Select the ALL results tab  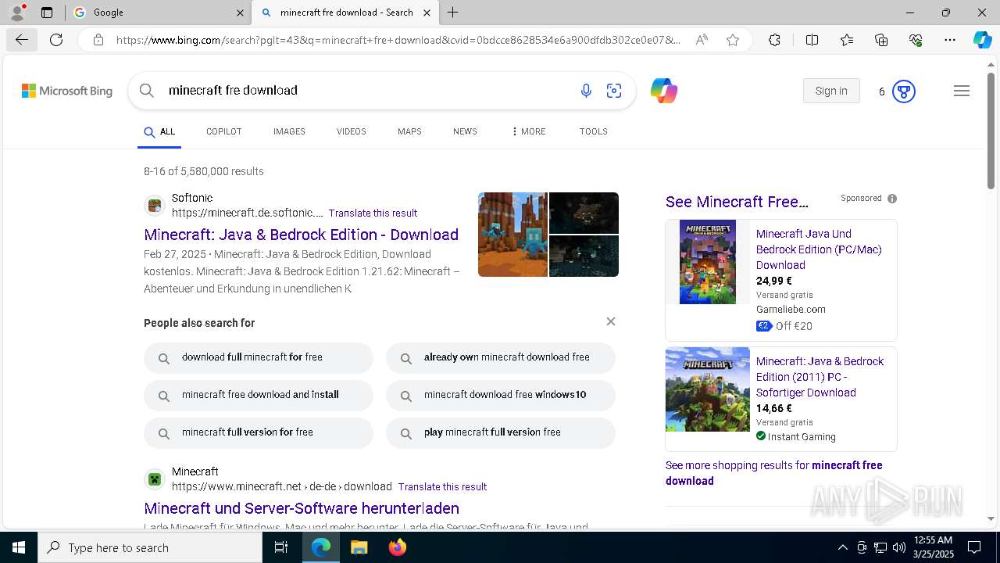point(159,132)
